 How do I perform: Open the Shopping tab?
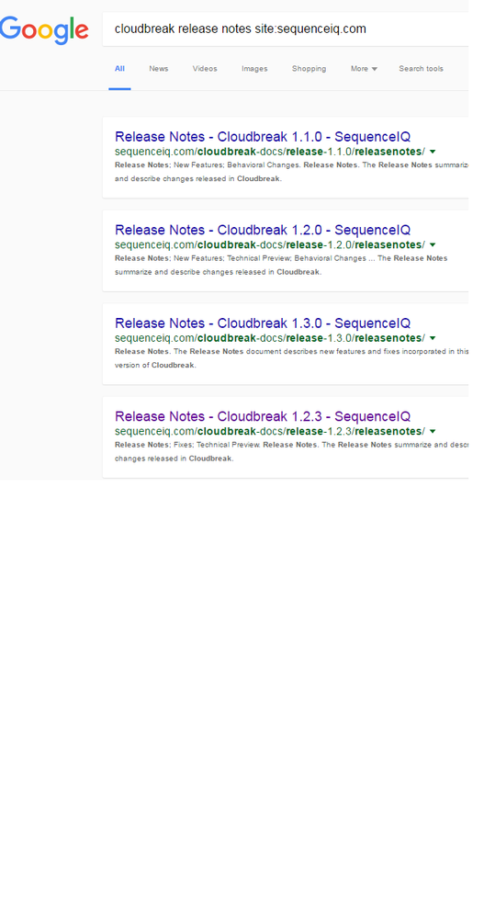point(309,69)
